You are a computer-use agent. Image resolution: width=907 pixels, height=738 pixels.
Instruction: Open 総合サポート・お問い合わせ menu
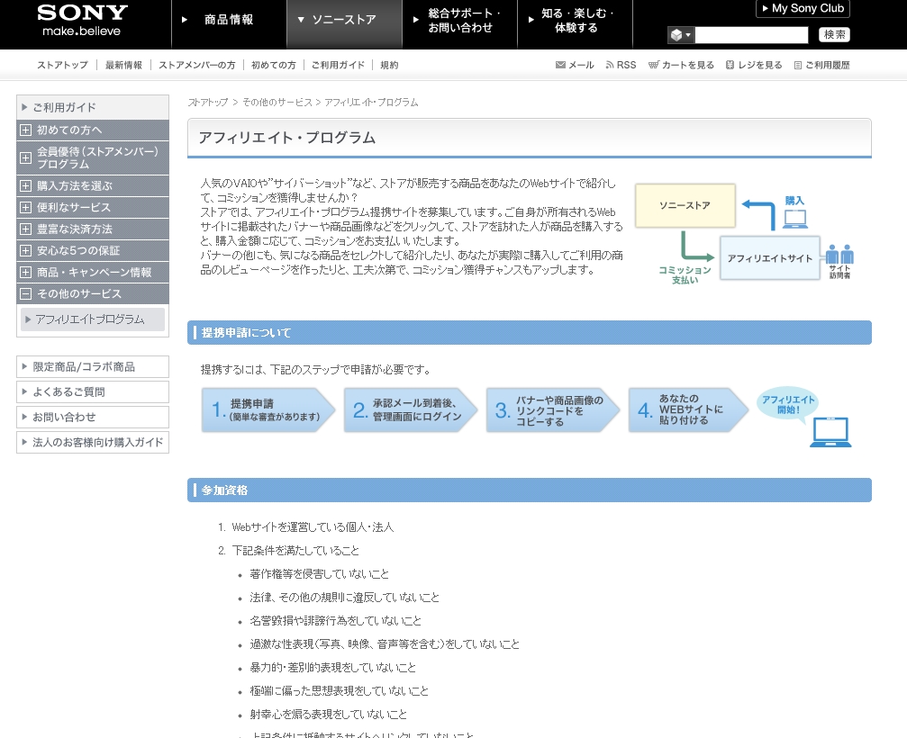[x=460, y=20]
